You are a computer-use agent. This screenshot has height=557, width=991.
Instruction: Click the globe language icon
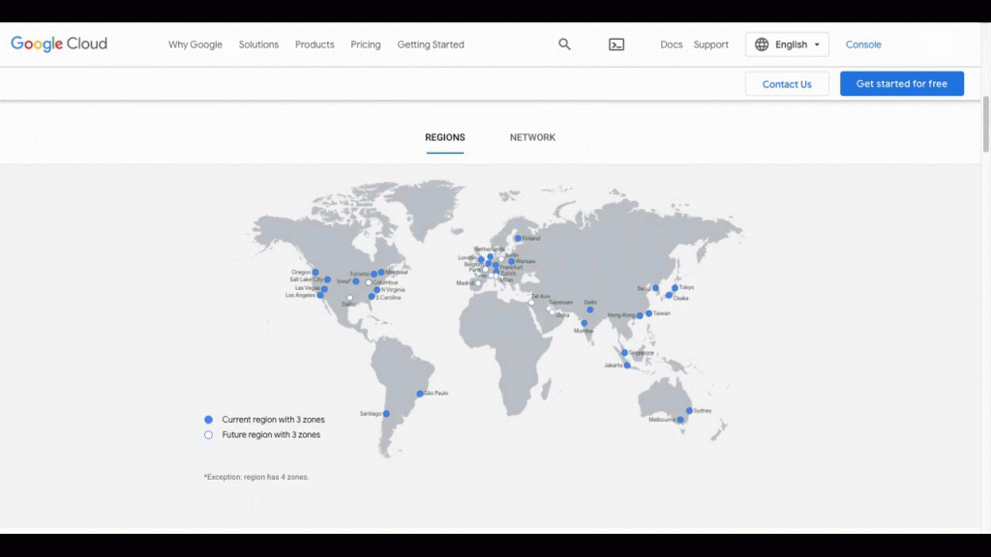(762, 44)
